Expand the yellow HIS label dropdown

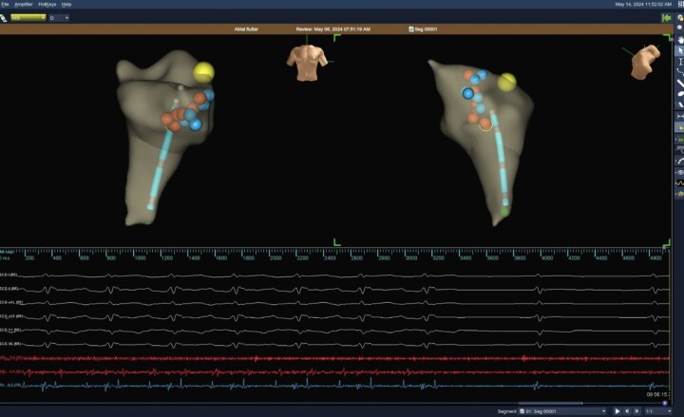coord(28,18)
